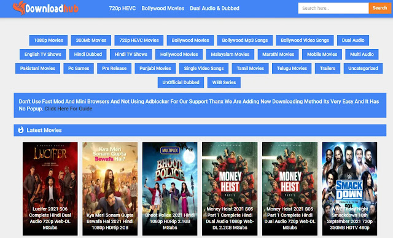
Task: Open the WEB Series category
Action: (224, 82)
